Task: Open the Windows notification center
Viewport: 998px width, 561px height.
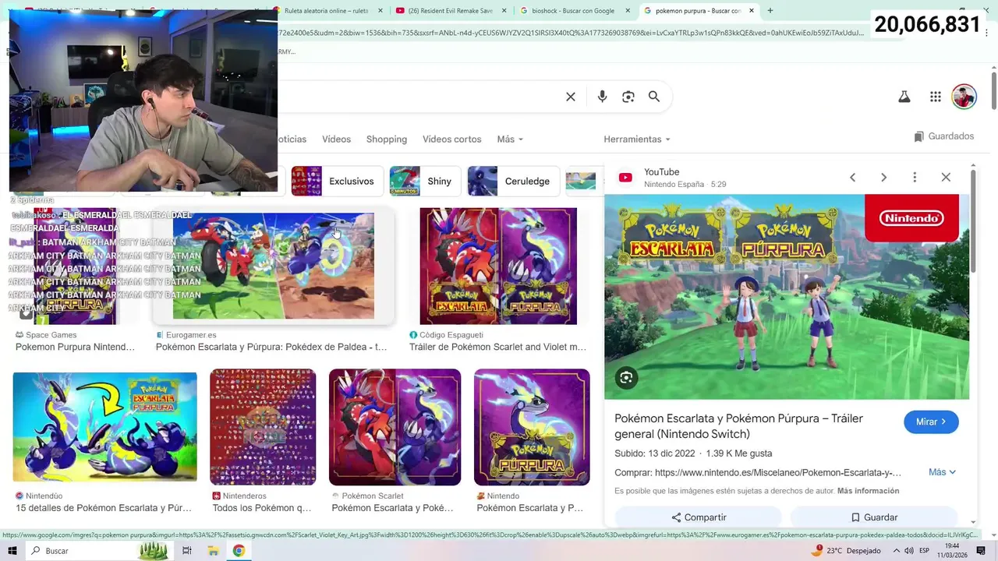Action: [981, 551]
